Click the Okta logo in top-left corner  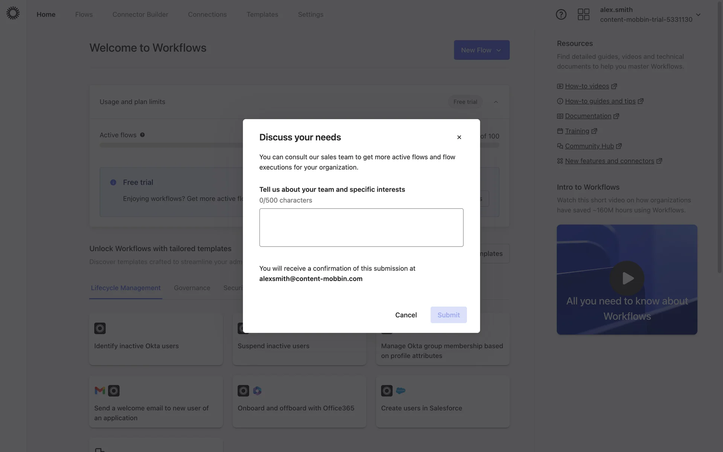click(13, 13)
